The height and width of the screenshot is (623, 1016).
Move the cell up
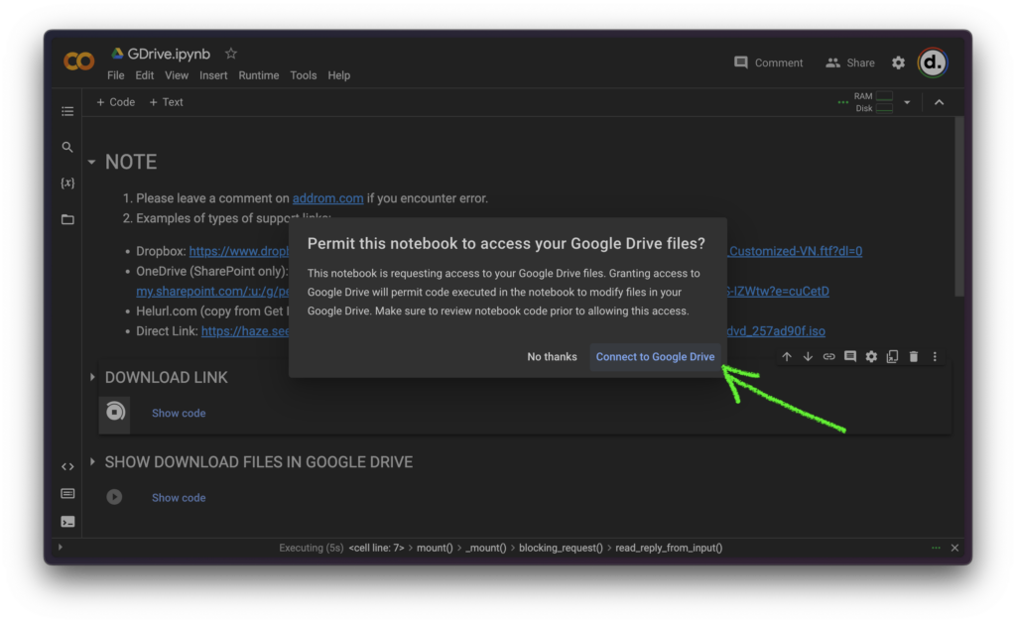click(x=787, y=357)
